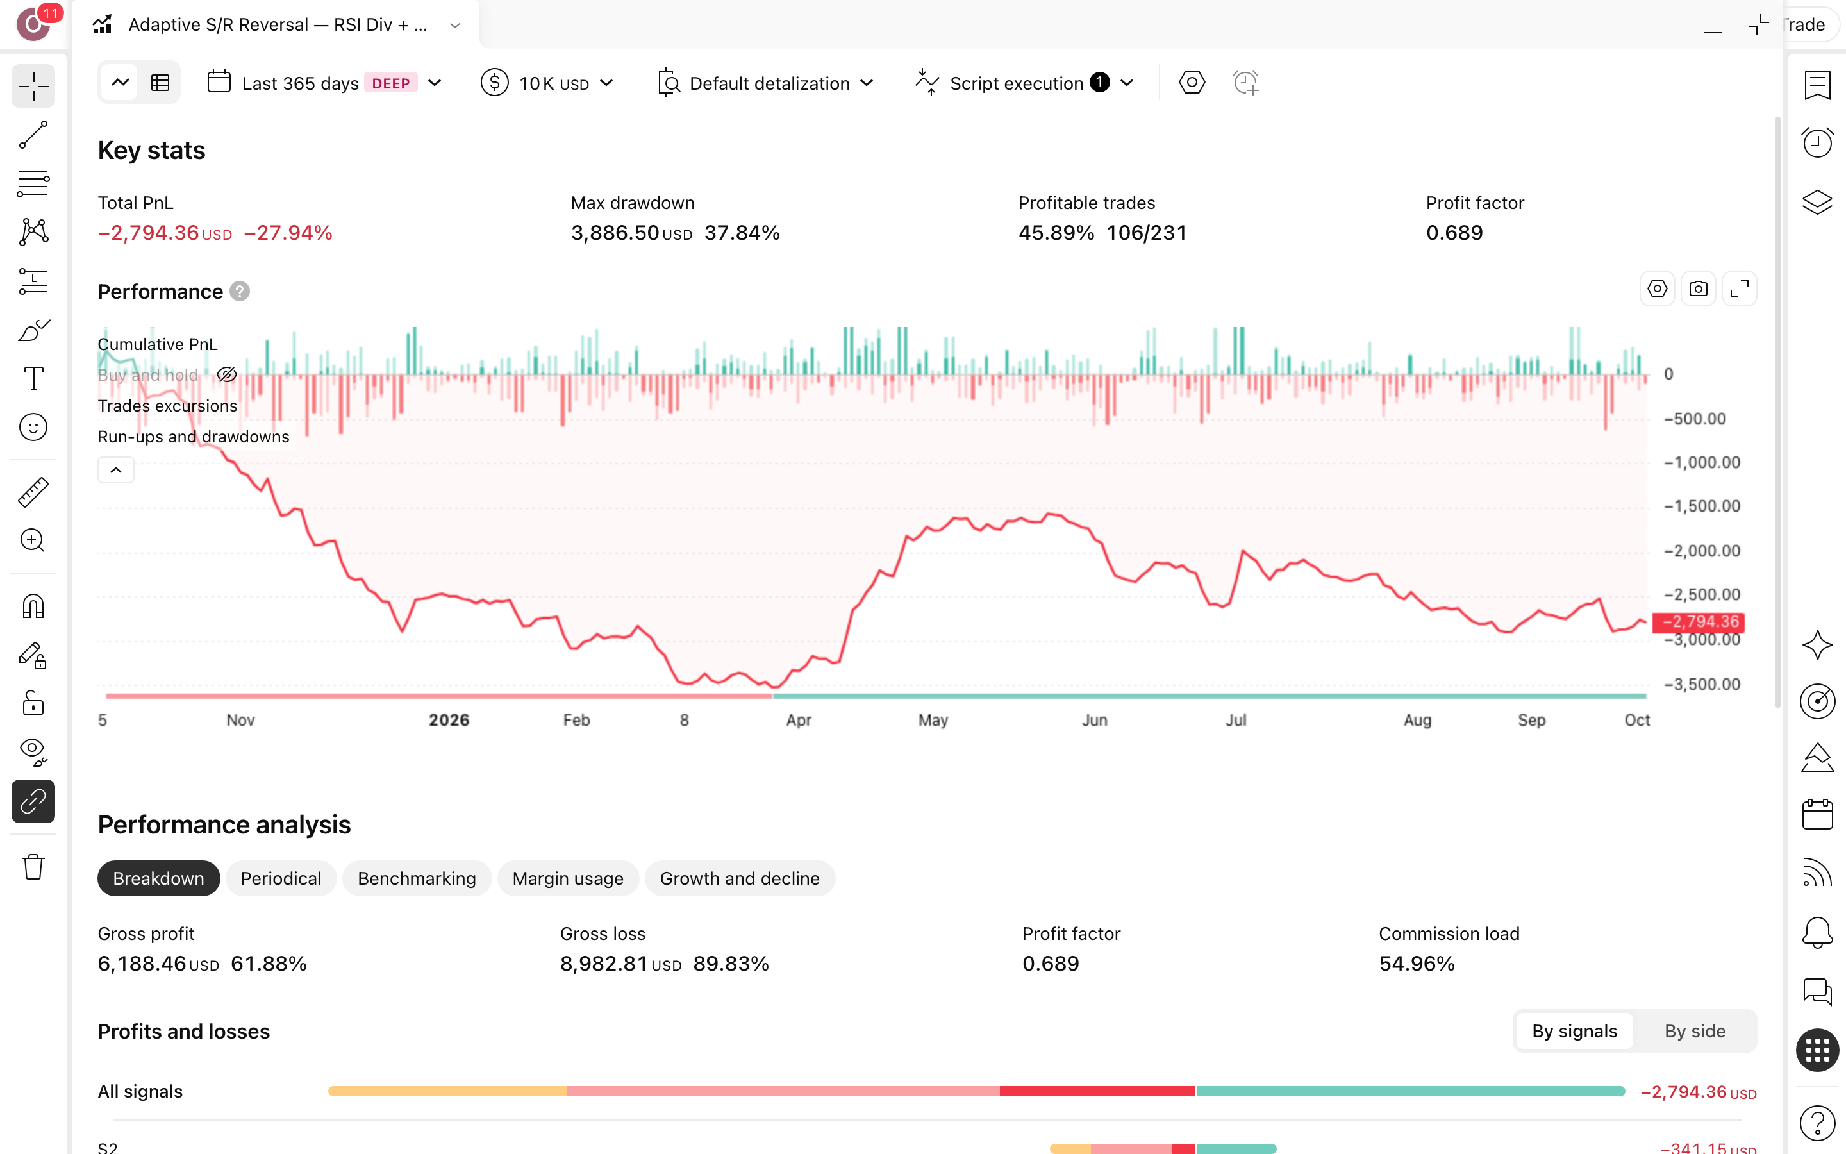Toggle lock all drawing tools
The image size is (1846, 1154).
(x=33, y=703)
